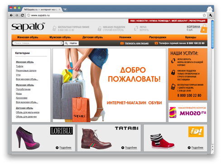Open Новости in the red top bar
This screenshot has width=222, height=165.
click(x=142, y=21)
